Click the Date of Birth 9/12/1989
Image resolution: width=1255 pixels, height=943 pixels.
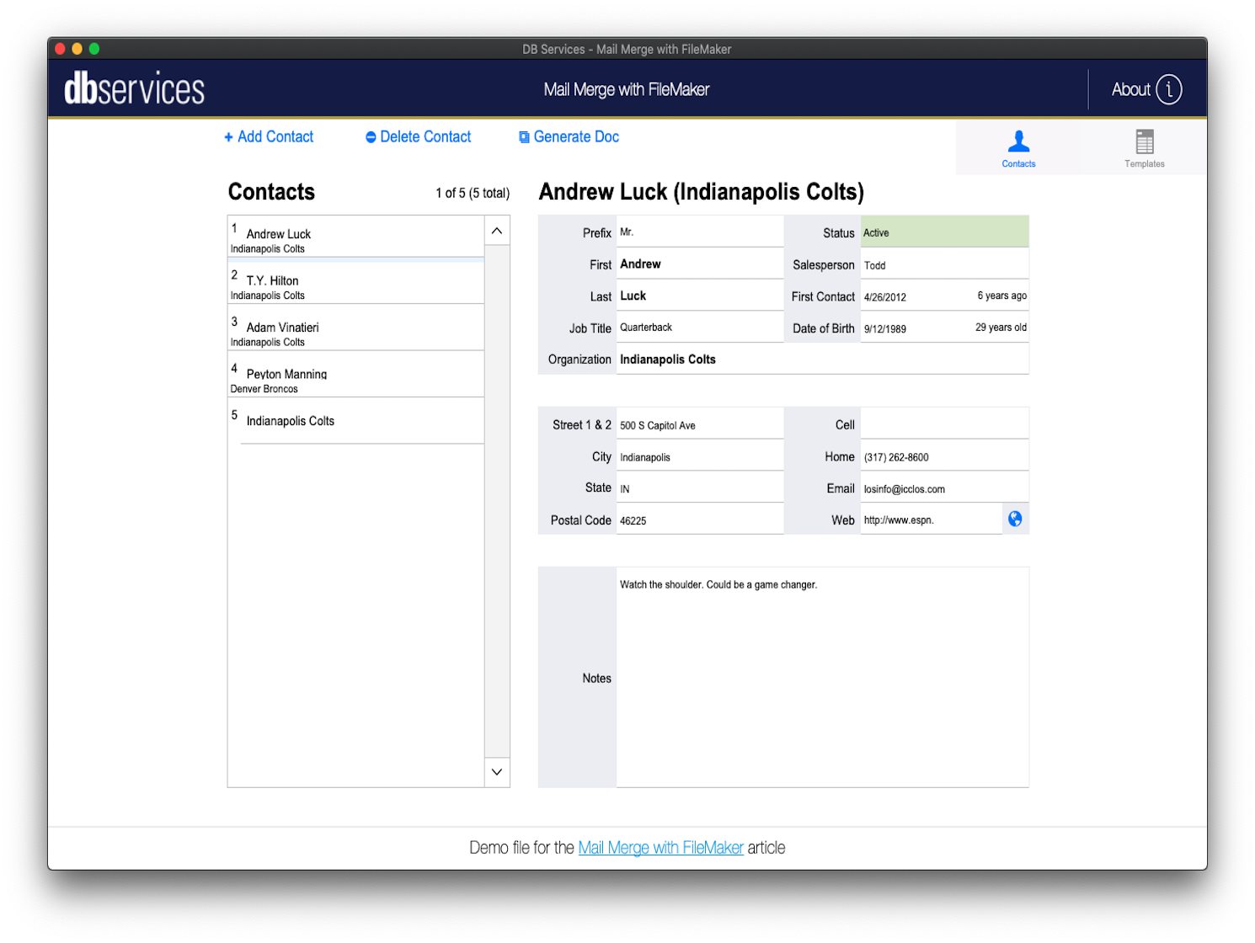click(885, 329)
